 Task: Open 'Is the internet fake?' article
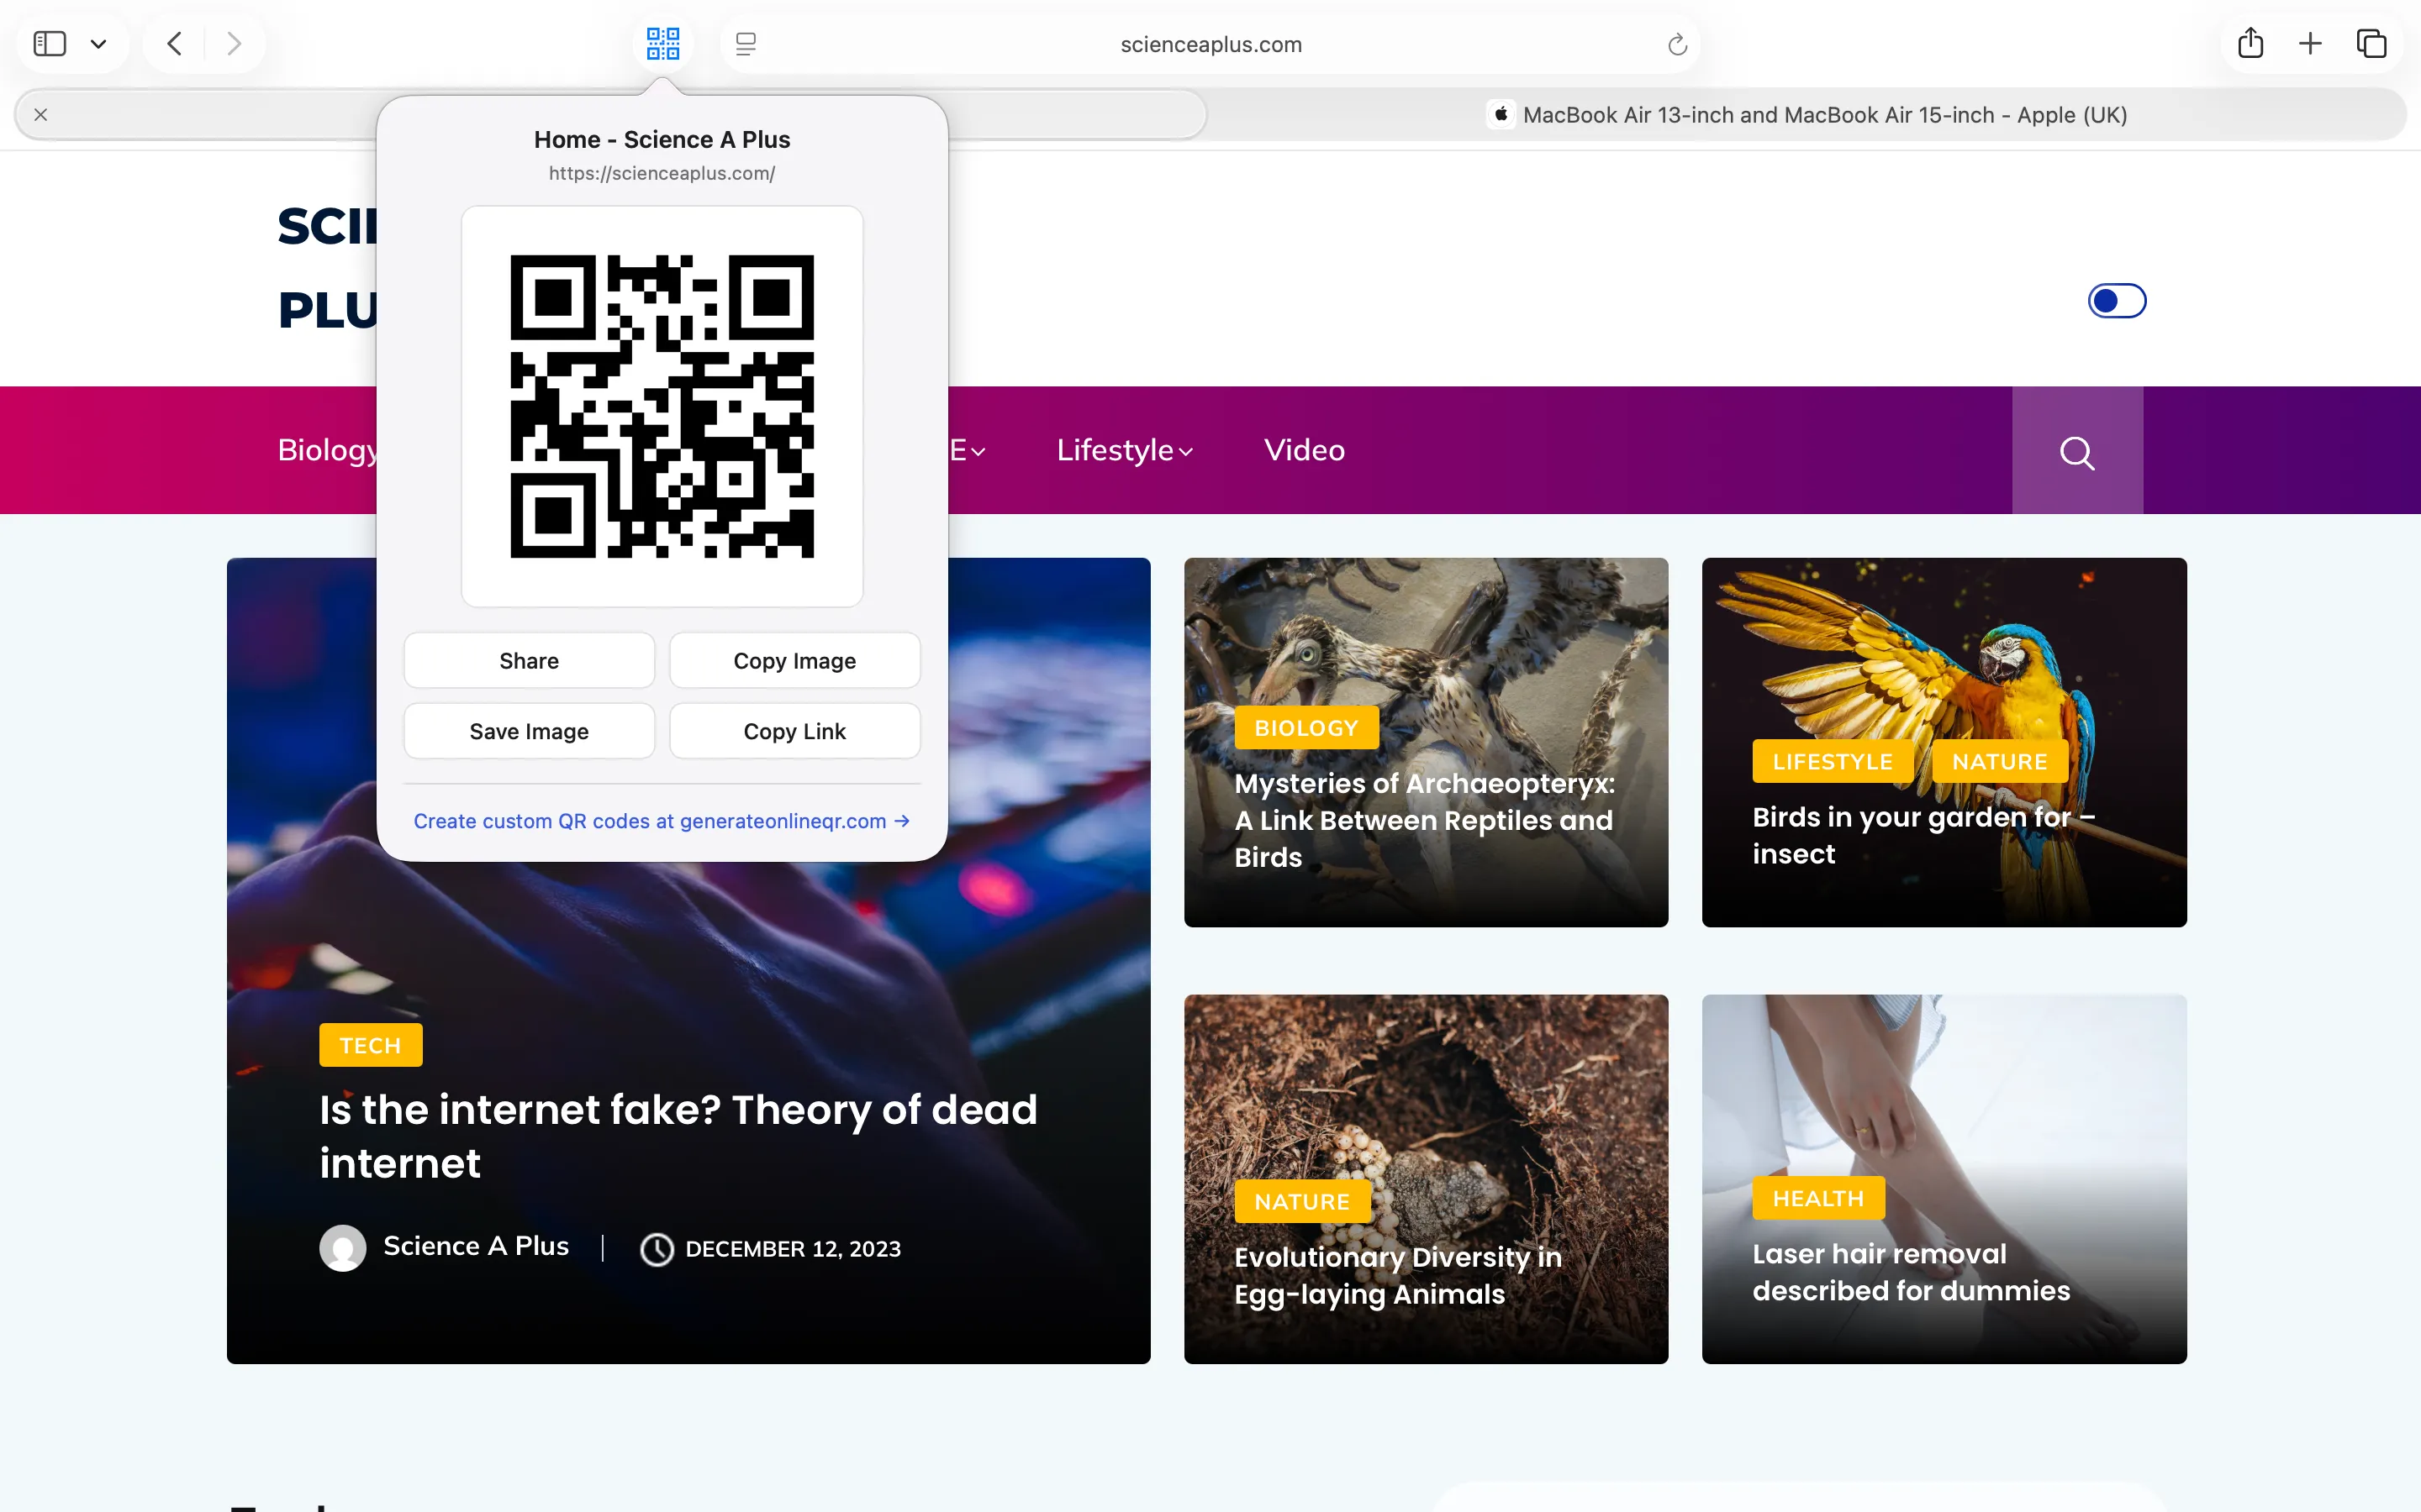[678, 1136]
